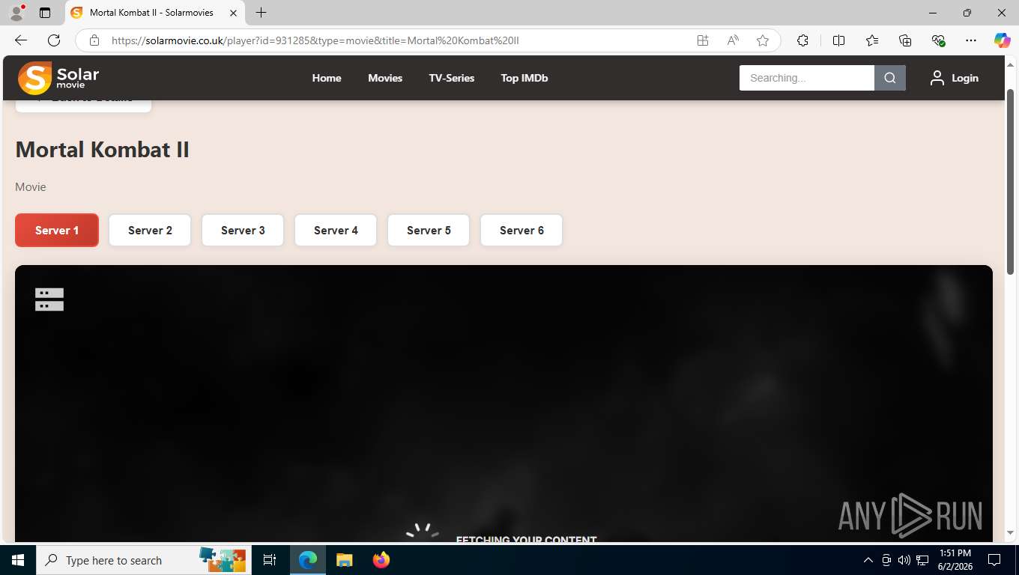The height and width of the screenshot is (575, 1019).
Task: Click the browser Back arrow
Action: click(x=21, y=40)
